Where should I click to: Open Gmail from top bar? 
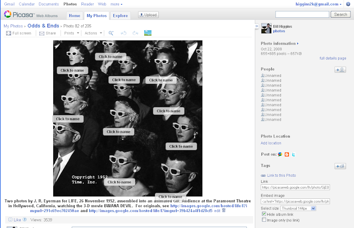tap(9, 4)
